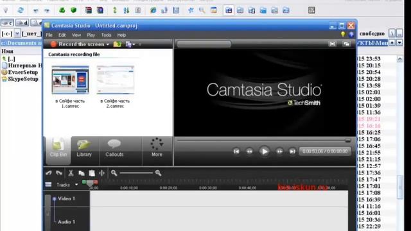Open the Produce and share dropdown
Image resolution: width=411 pixels, height=231 pixels.
(130, 44)
